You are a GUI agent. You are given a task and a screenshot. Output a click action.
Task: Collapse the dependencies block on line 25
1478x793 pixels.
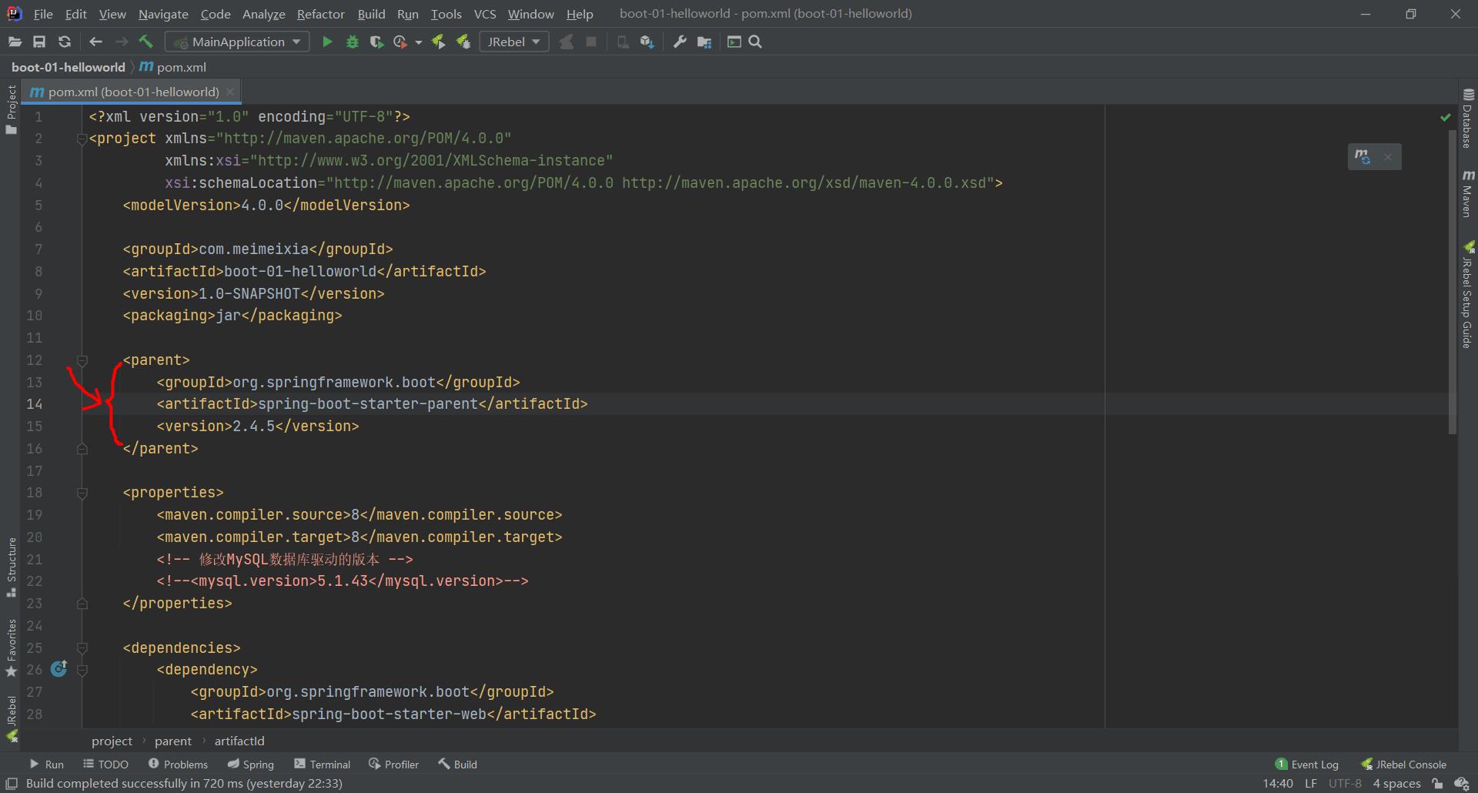(x=82, y=648)
